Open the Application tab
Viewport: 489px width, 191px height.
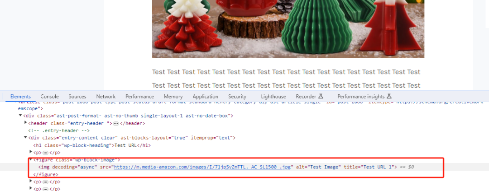click(x=205, y=97)
